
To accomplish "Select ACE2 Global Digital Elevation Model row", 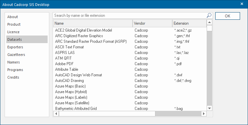I will (x=130, y=30).
